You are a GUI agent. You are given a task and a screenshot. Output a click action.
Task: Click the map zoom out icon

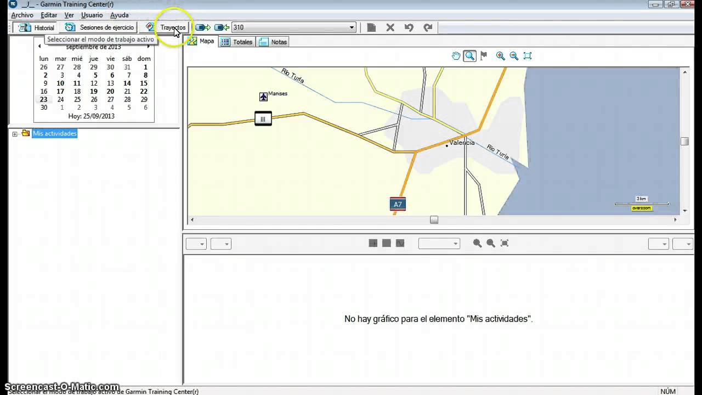pyautogui.click(x=514, y=56)
